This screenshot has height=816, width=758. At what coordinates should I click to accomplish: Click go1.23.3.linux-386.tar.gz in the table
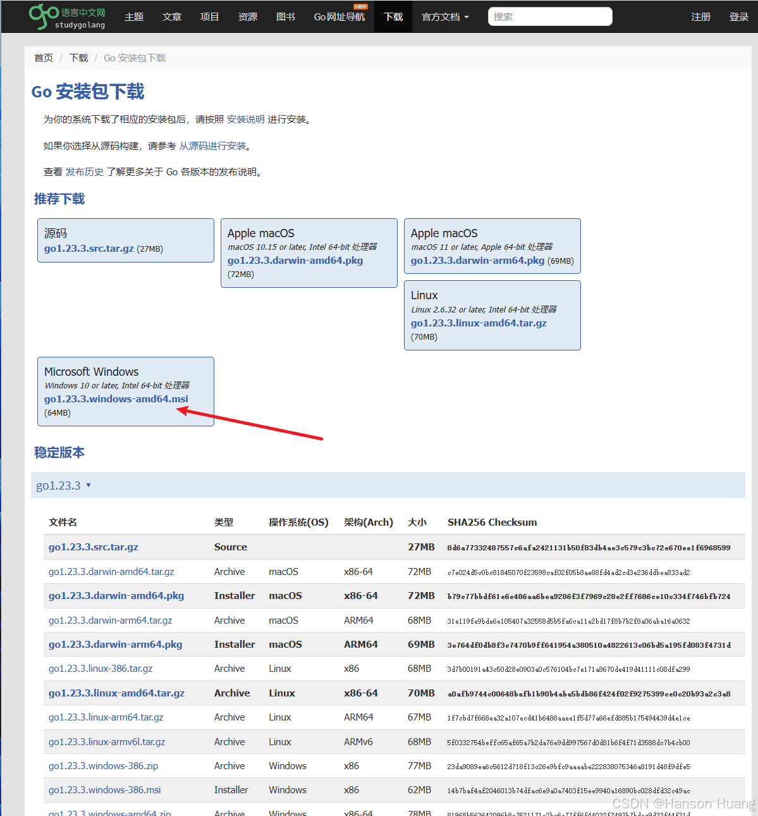(101, 669)
